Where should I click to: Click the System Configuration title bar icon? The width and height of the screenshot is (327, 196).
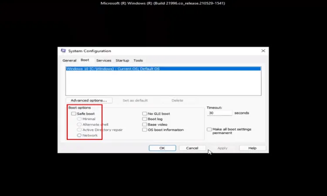(63, 51)
